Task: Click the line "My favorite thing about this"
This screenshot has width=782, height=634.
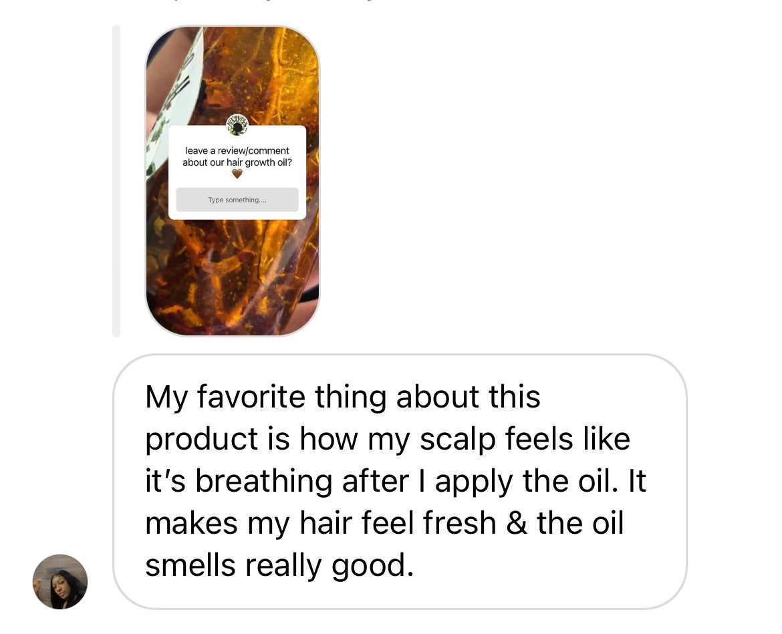Action: coord(343,397)
